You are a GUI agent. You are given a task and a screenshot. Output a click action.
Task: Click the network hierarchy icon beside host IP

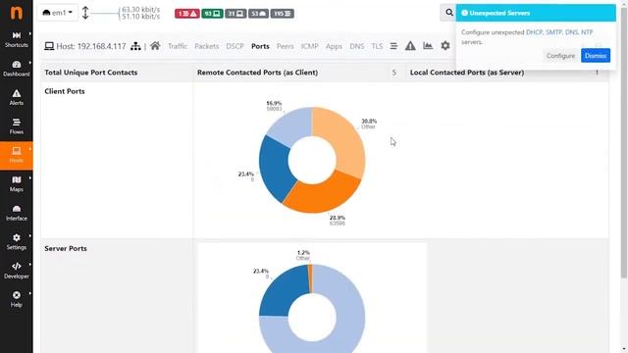(x=135, y=46)
